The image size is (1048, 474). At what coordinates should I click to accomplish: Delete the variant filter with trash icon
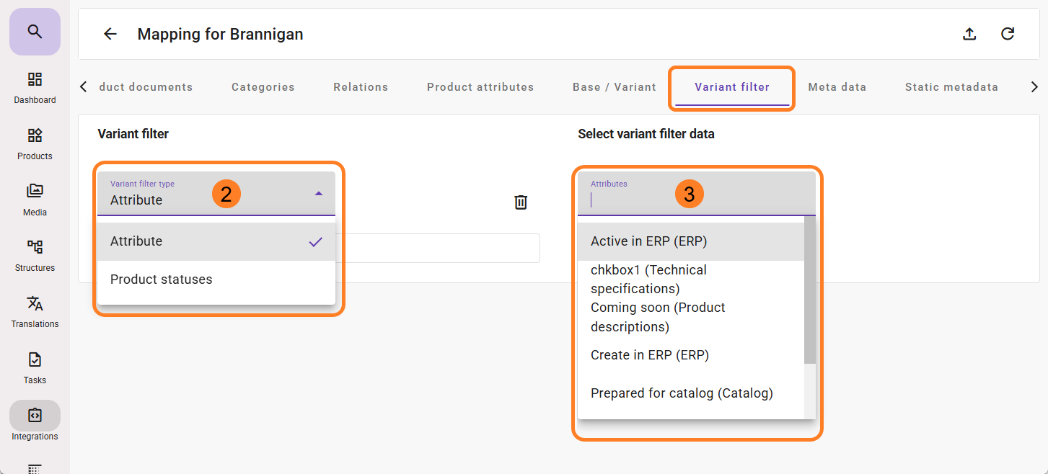(521, 202)
